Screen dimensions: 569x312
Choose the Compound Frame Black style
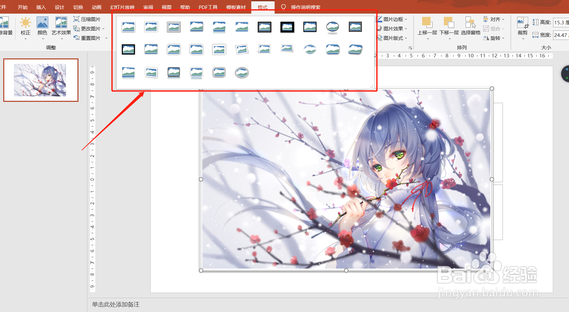[x=355, y=27]
